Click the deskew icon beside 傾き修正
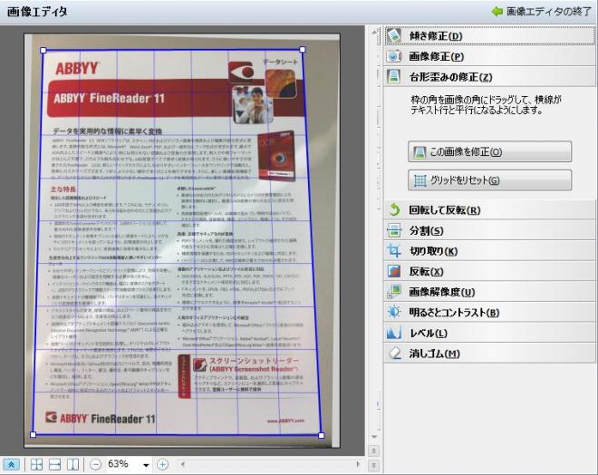Screen dimensions: 598x475 pos(394,36)
